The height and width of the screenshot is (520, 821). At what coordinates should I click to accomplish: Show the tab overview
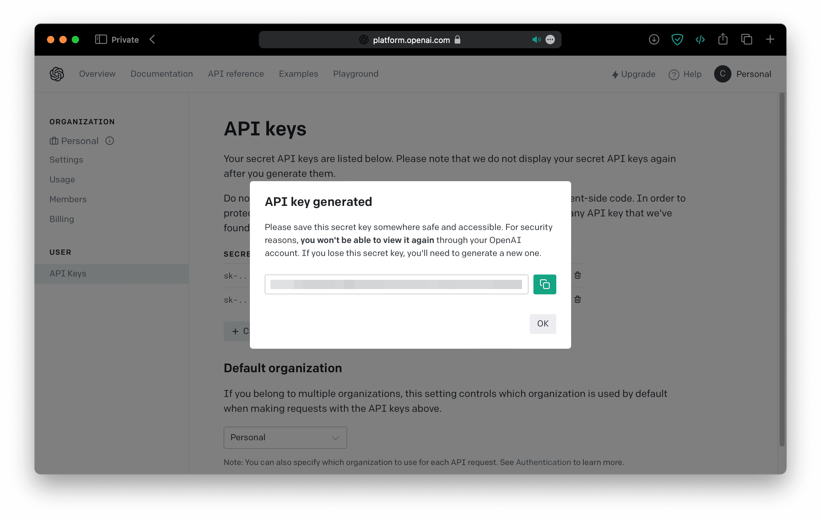click(746, 40)
